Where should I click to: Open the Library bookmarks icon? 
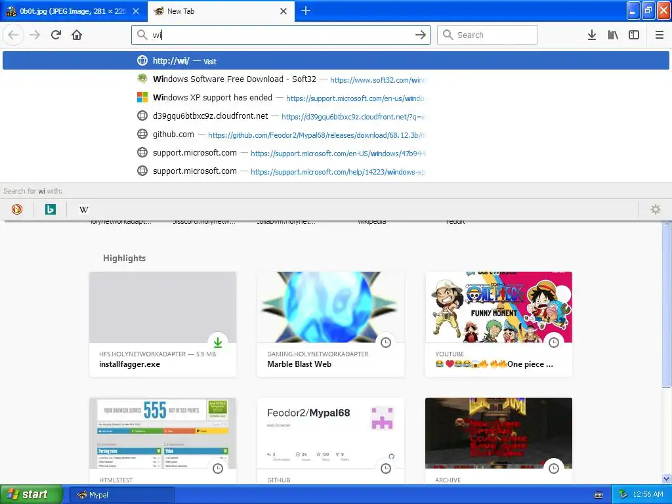(613, 35)
